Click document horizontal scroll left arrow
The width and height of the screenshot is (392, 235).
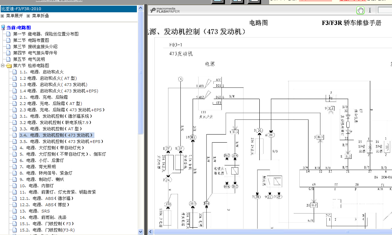pos(151,232)
